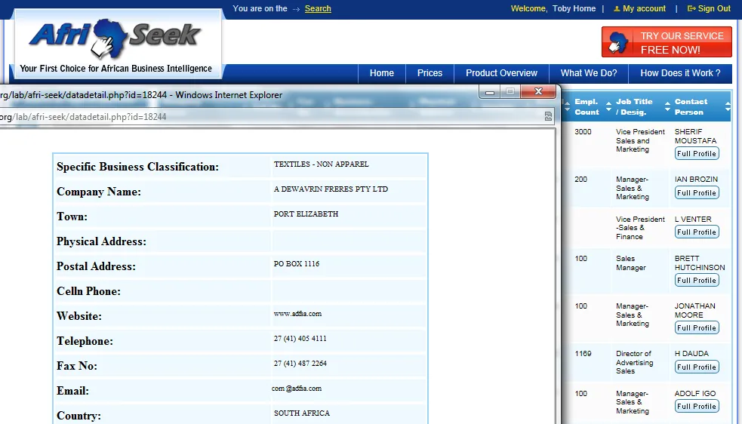Open Full Profile for L Venter

point(697,232)
